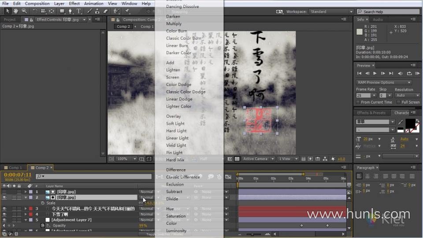Click current timecode 0:00:07:11
Screen dimensions: 423x238
click(x=18, y=175)
